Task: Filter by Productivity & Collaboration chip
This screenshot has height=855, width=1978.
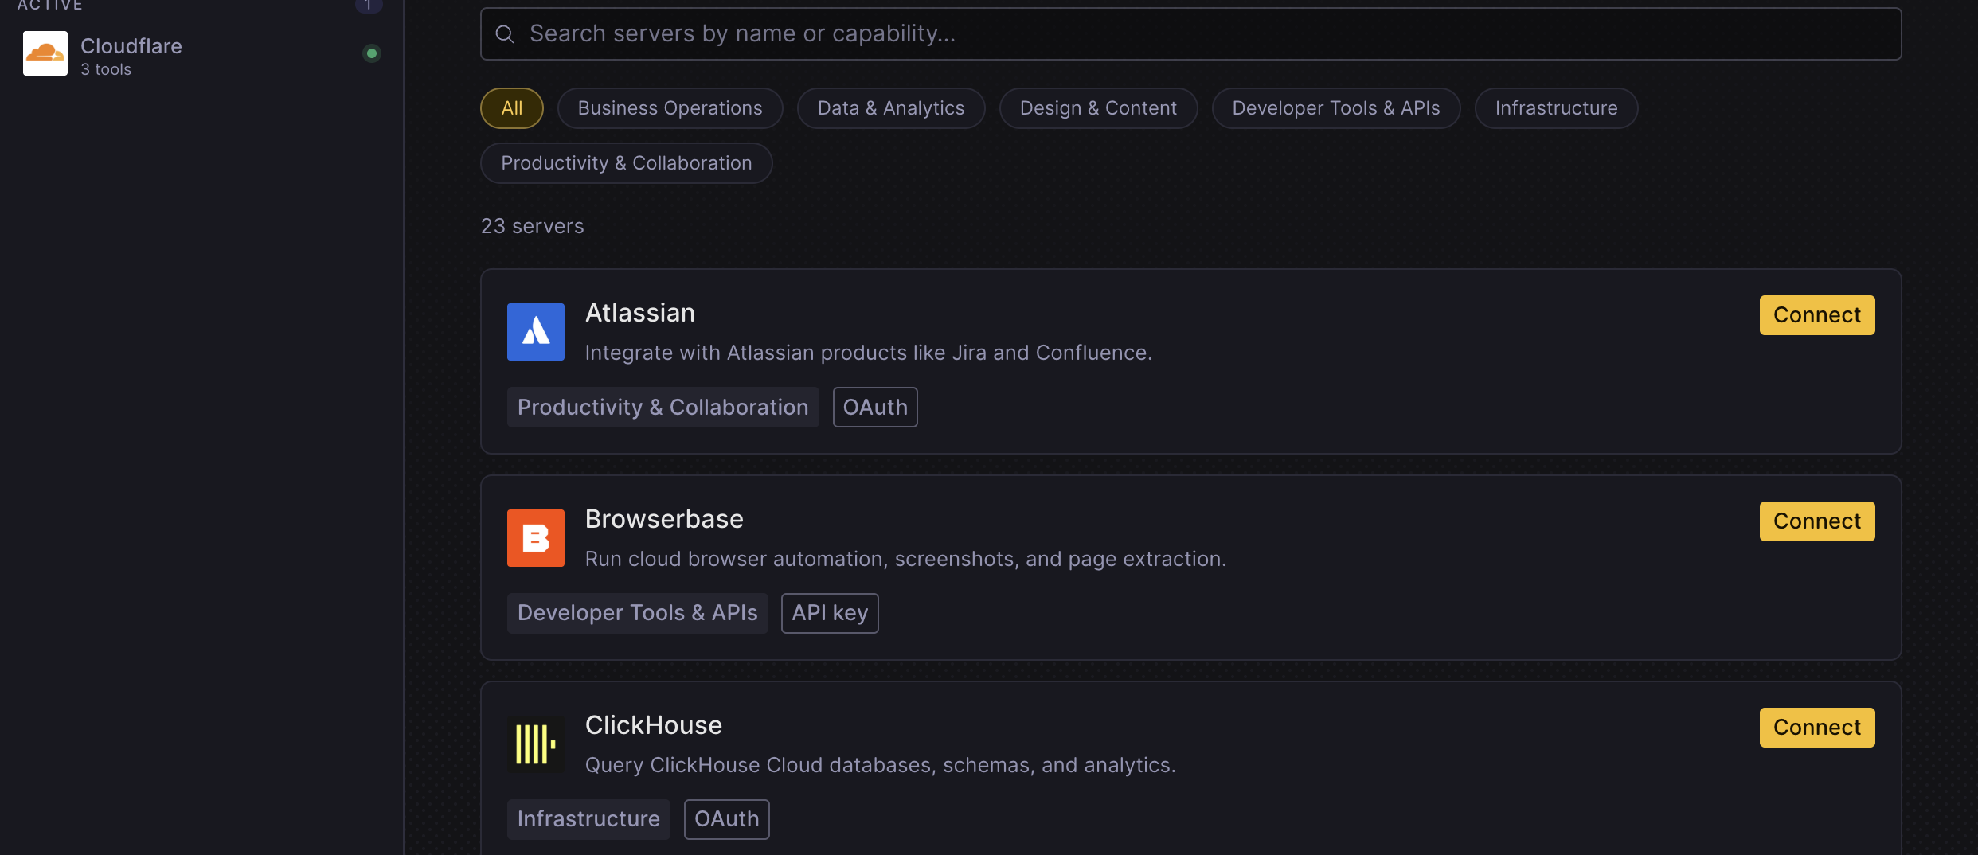Action: pos(627,163)
